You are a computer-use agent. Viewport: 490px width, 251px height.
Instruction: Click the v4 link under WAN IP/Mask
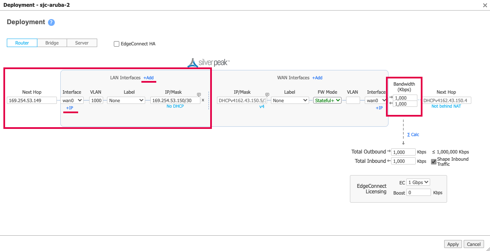(262, 107)
